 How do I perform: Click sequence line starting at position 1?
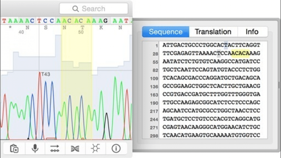click(x=211, y=45)
